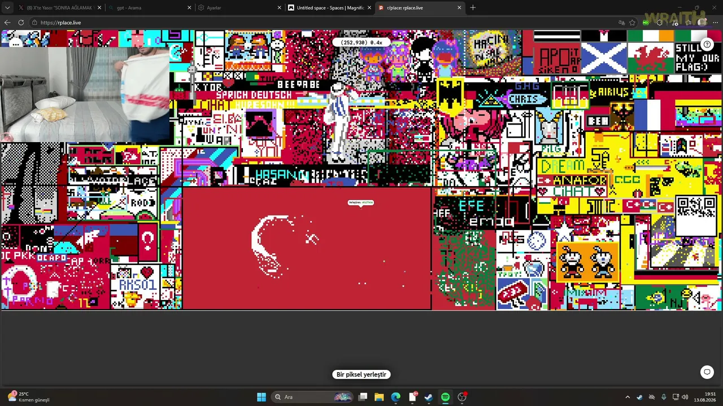Show hidden system tray icons
The height and width of the screenshot is (406, 723).
pos(627,397)
